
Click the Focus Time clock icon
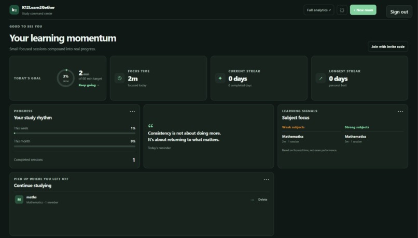click(x=119, y=78)
